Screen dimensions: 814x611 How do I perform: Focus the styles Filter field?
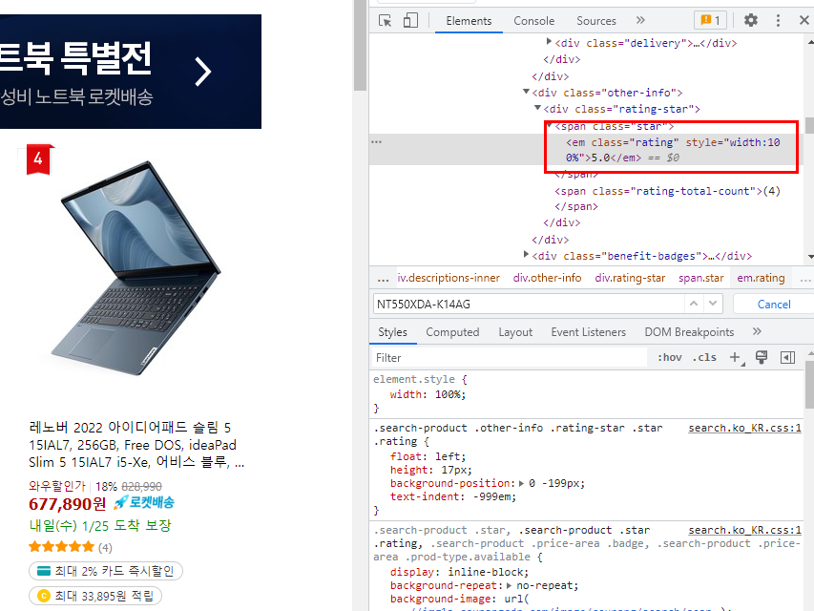click(509, 357)
